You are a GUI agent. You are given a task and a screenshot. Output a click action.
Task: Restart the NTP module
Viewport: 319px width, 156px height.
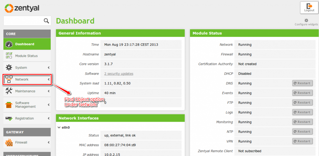click(x=302, y=132)
